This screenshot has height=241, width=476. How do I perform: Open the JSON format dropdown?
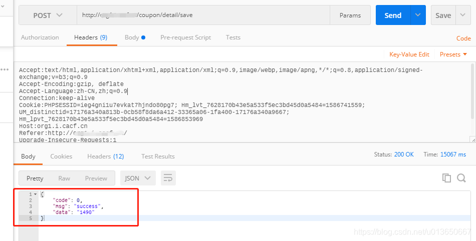[138, 178]
